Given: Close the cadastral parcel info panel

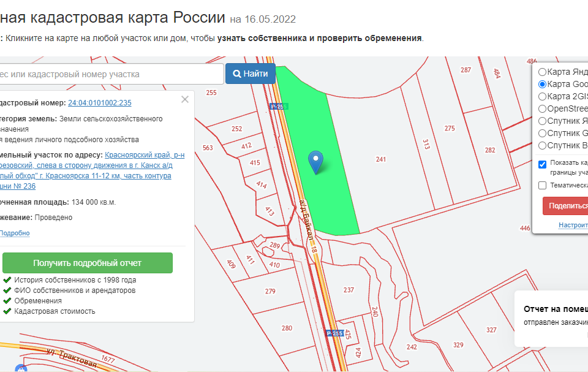Looking at the screenshot, I should point(185,99).
